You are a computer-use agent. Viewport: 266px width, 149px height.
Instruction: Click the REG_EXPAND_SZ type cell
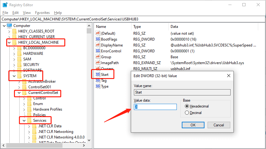click(x=147, y=63)
